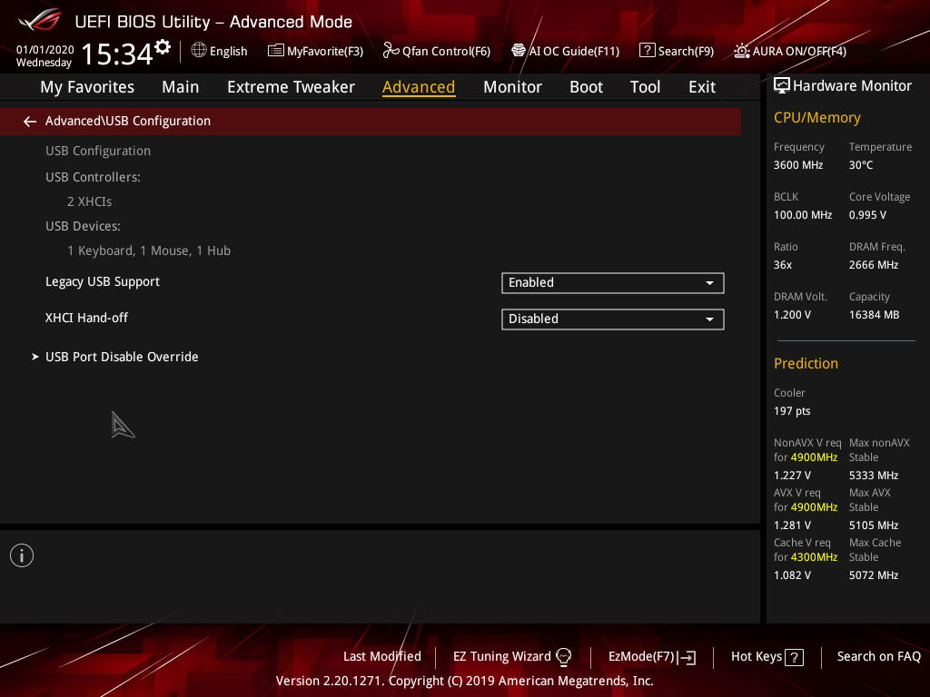
Task: Click the 3600 MHz frequency value
Action: coord(797,165)
